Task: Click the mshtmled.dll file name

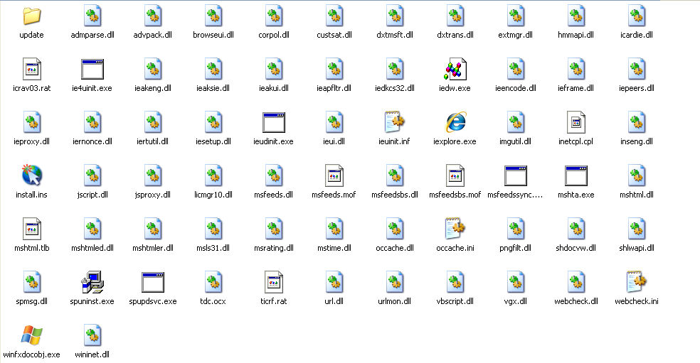Action: pos(92,247)
